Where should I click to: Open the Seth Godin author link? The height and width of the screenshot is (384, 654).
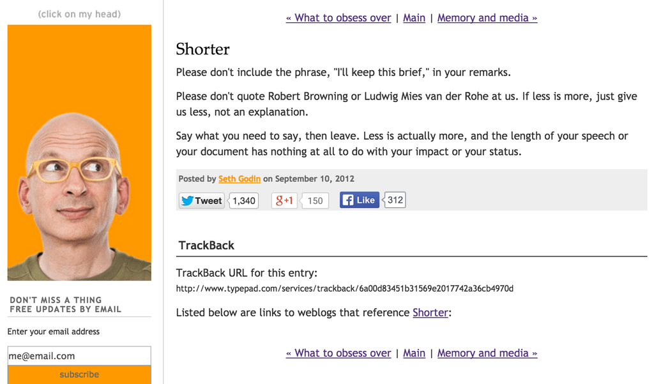[x=240, y=179]
